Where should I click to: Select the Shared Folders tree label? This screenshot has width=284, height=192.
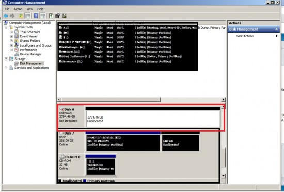coord(30,41)
